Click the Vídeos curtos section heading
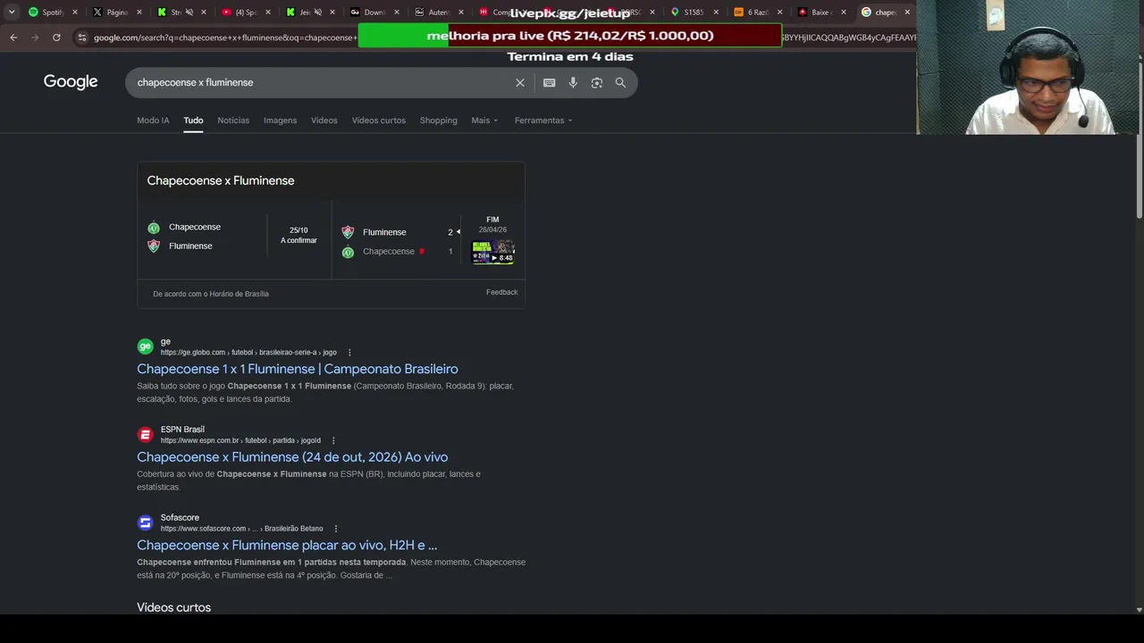Image resolution: width=1144 pixels, height=643 pixels. tap(173, 607)
